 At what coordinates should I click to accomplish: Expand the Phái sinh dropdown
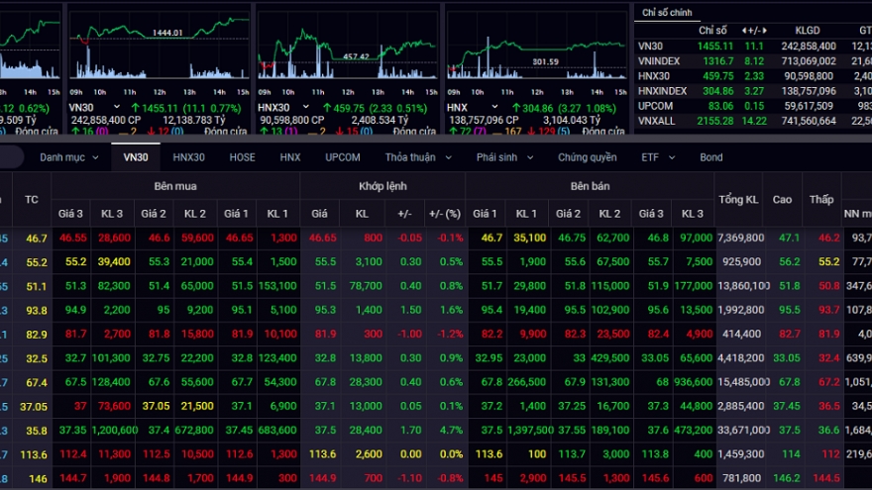tap(504, 157)
